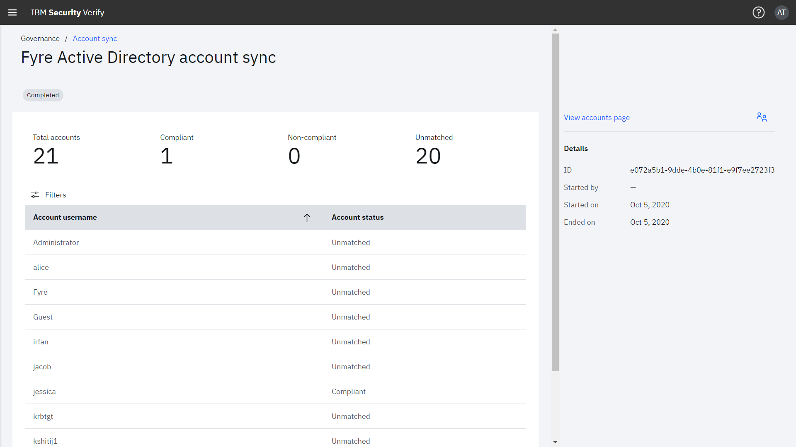Expand the Filters options

coord(56,195)
